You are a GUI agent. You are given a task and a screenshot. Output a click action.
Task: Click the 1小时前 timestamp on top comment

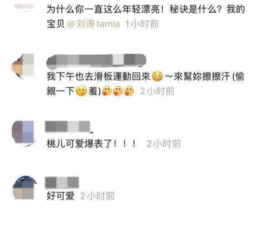(x=142, y=24)
